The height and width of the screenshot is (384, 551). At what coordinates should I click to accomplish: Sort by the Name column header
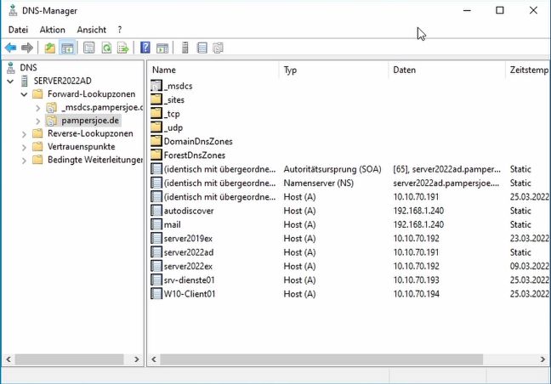pyautogui.click(x=213, y=70)
